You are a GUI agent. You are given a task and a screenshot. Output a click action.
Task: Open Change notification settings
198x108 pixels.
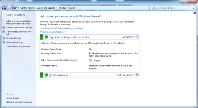pos(19,28)
